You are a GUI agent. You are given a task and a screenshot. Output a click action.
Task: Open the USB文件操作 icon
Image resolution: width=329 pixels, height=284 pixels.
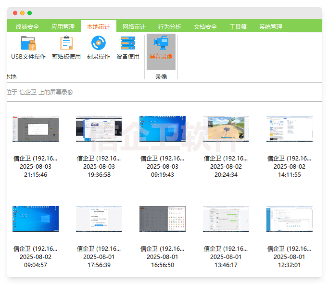[x=28, y=44]
